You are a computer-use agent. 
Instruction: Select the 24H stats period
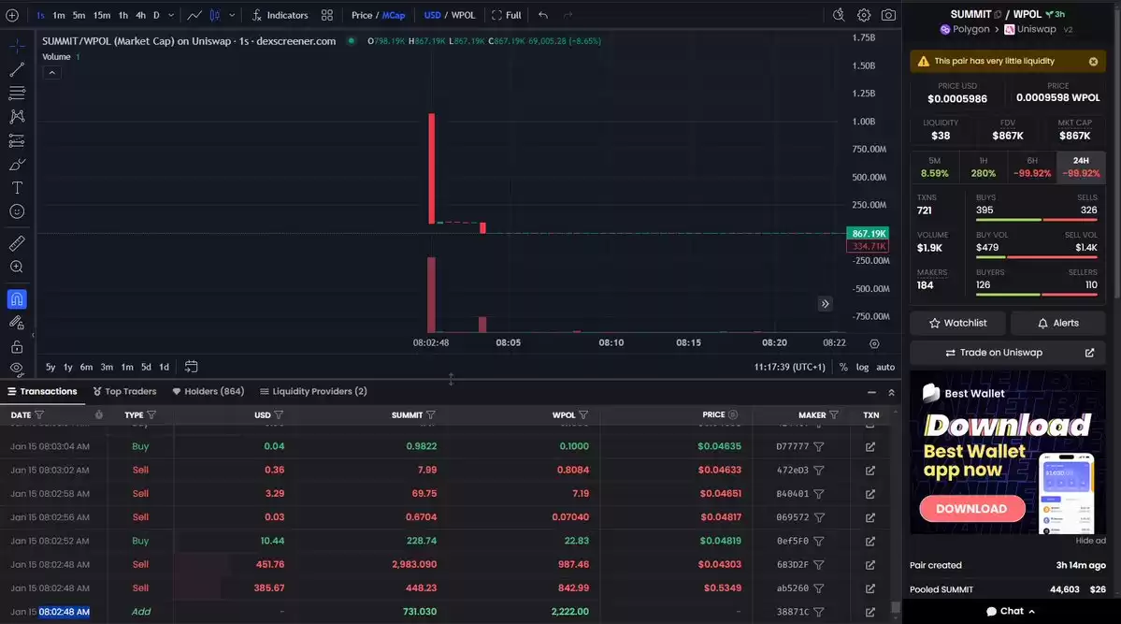[x=1081, y=167]
